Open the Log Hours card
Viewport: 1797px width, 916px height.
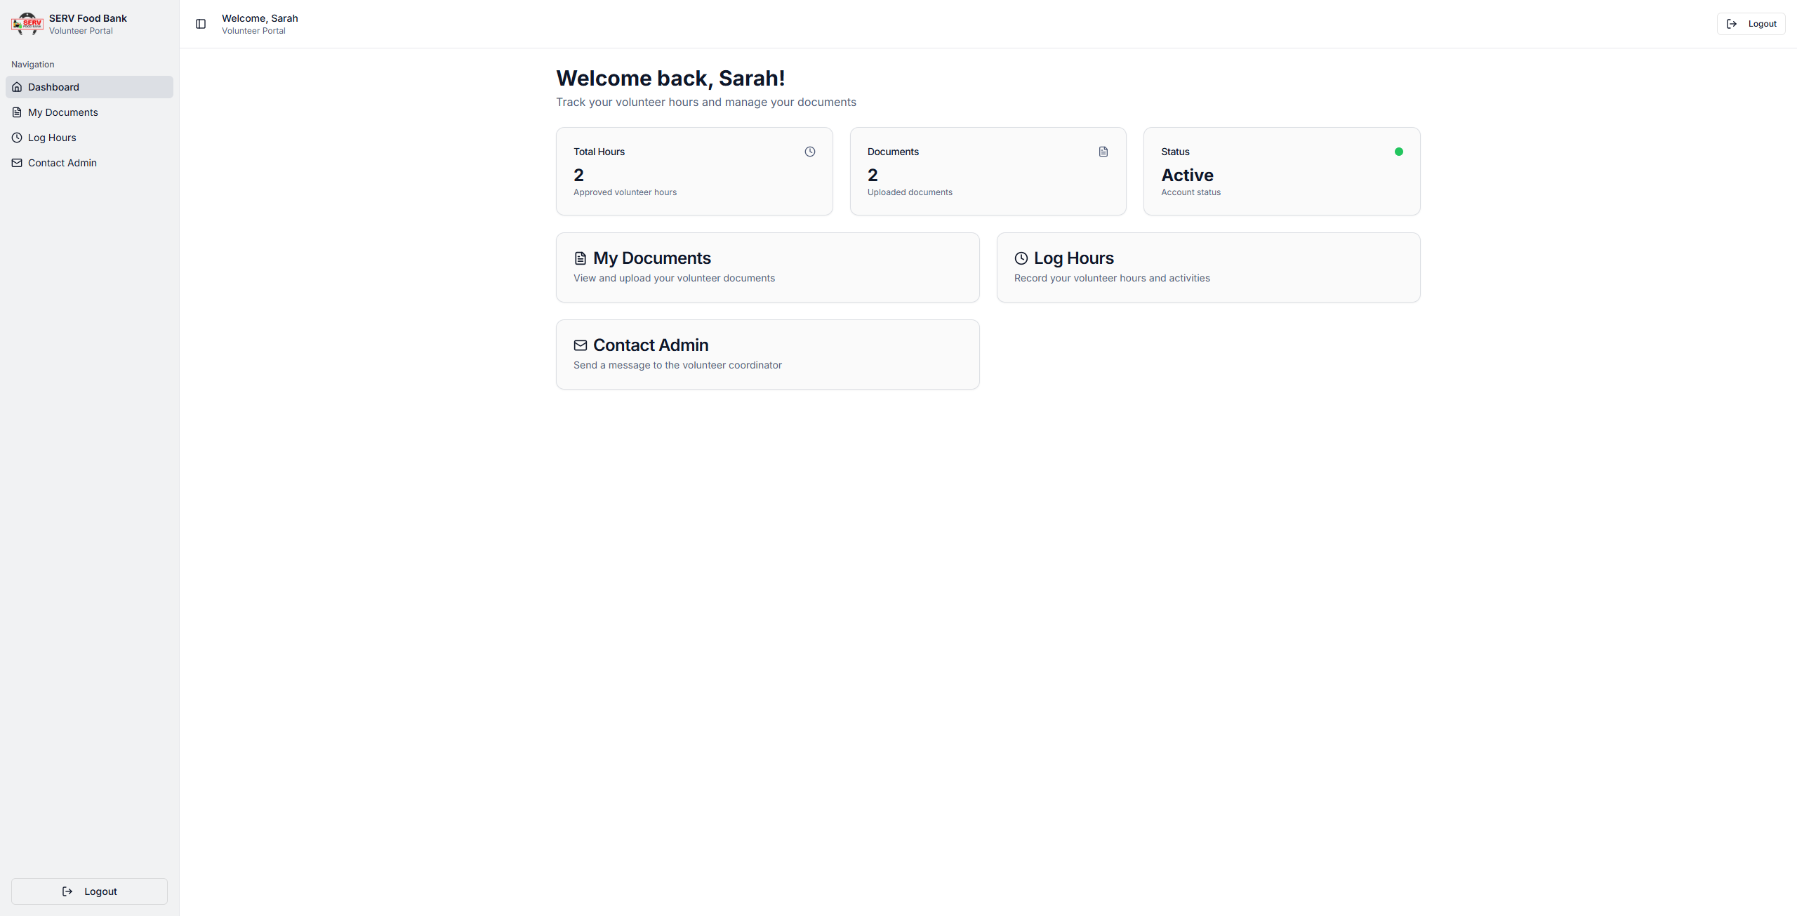[x=1207, y=267]
